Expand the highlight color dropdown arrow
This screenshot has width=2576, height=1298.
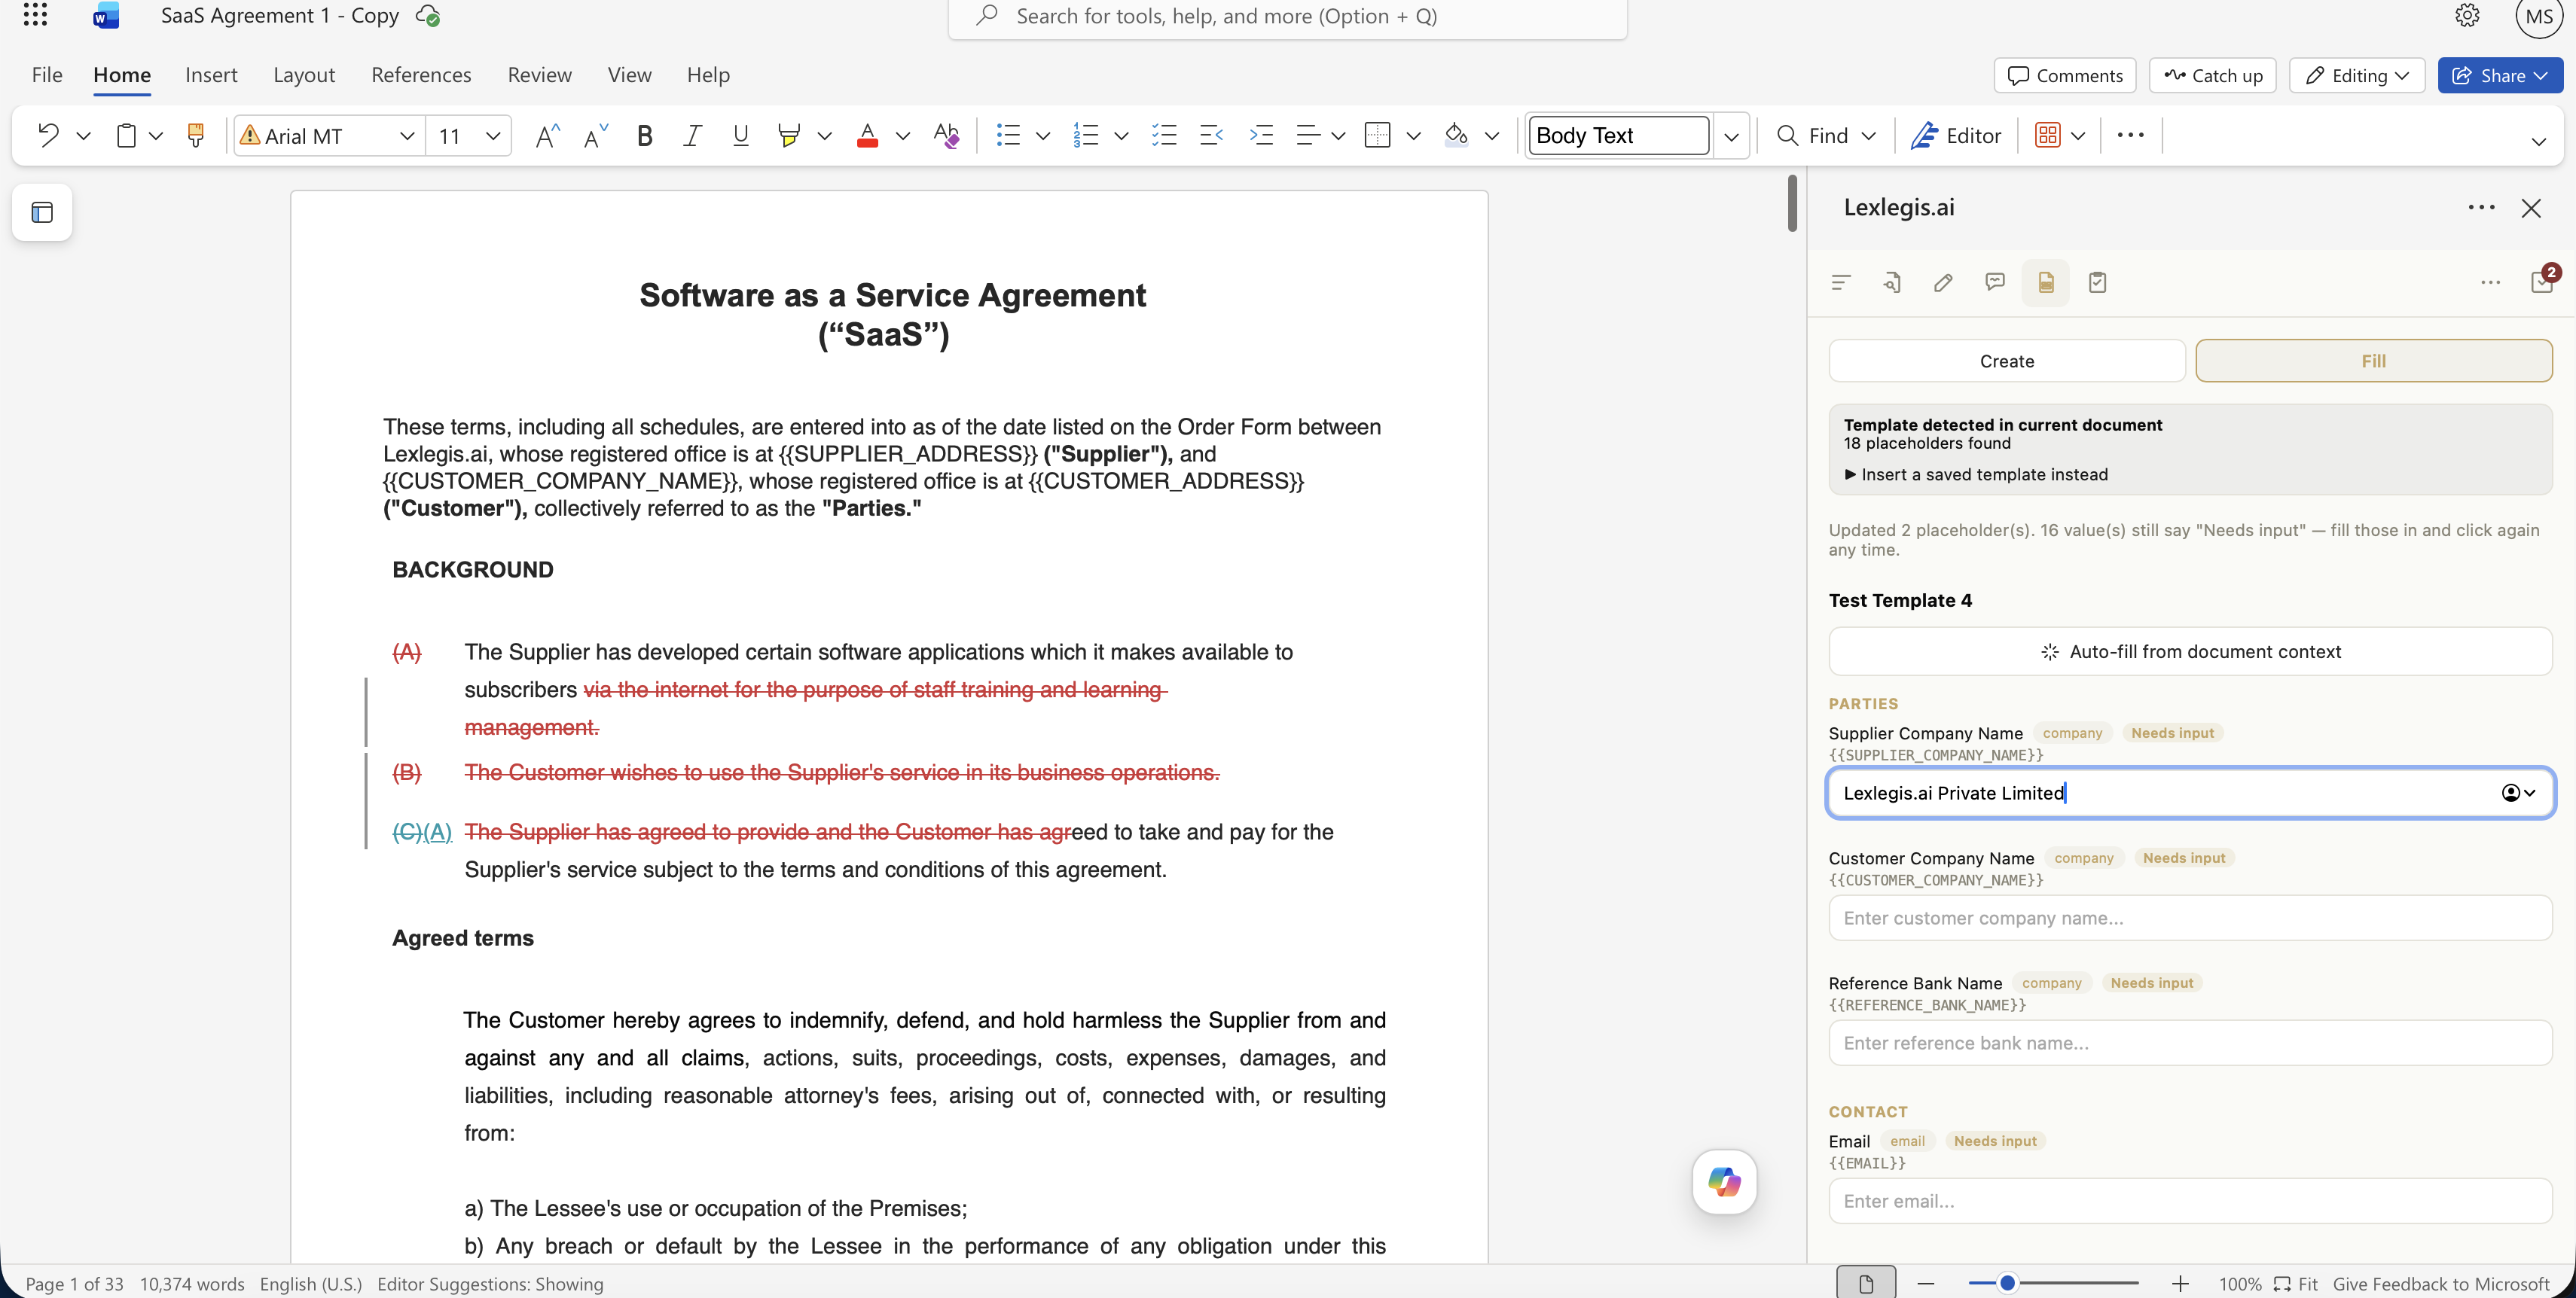(x=825, y=136)
